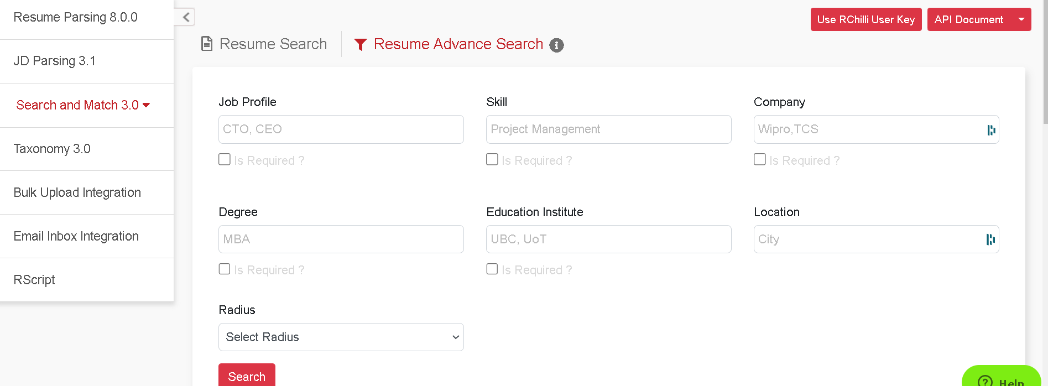Switch to the Resume Search tab

[x=264, y=44]
